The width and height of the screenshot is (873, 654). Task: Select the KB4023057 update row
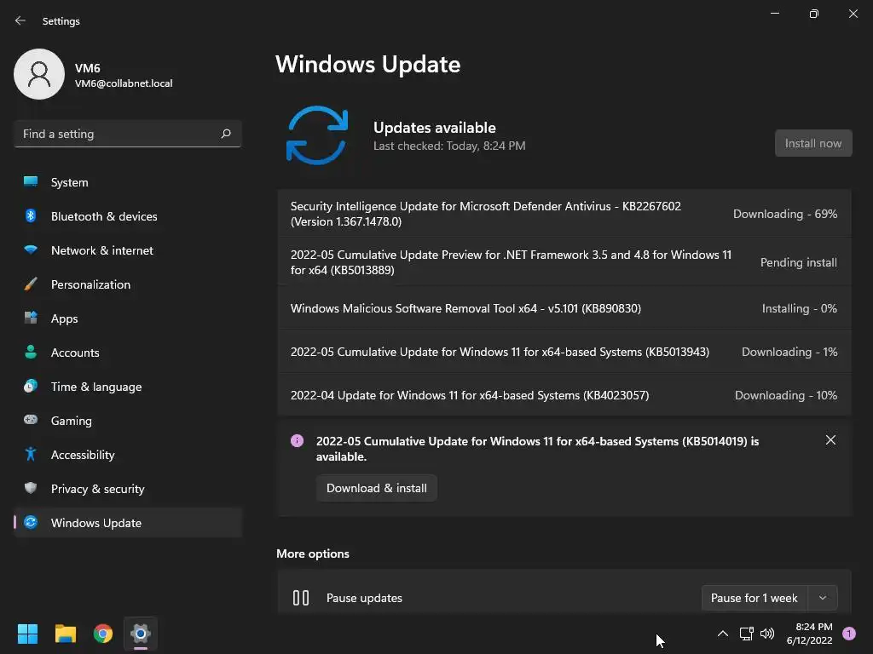pyautogui.click(x=564, y=395)
